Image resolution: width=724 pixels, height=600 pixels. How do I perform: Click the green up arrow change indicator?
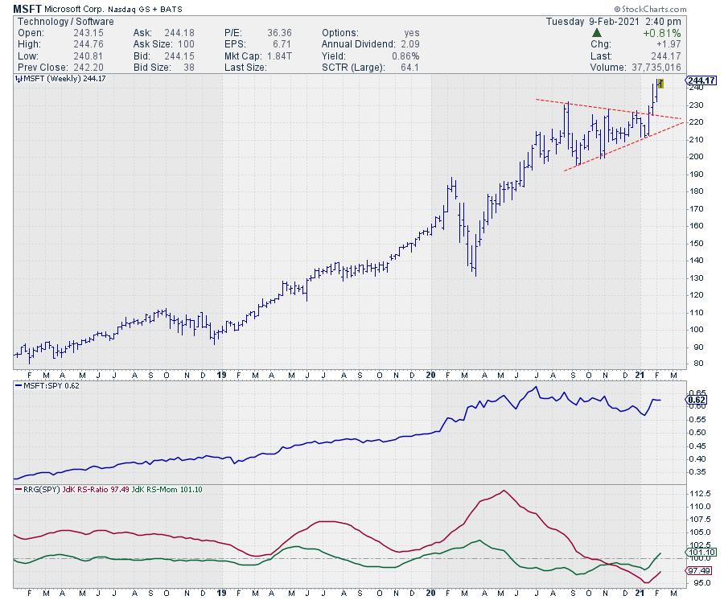596,33
